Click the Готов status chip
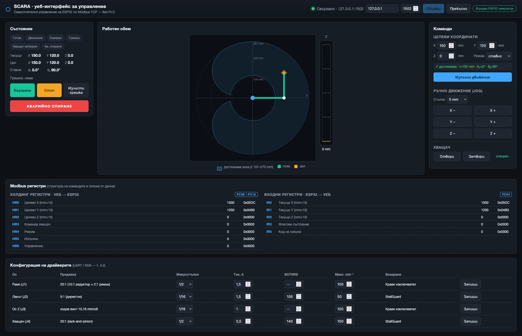Screen dimensions: 522x336 tap(17, 38)
